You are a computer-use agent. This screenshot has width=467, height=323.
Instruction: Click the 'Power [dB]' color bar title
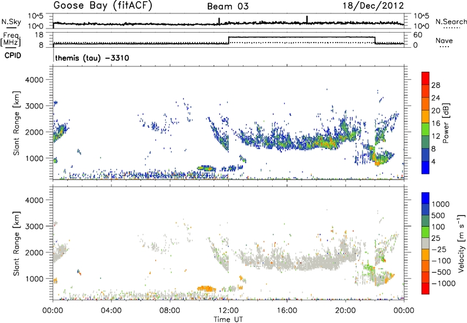pyautogui.click(x=445, y=123)
